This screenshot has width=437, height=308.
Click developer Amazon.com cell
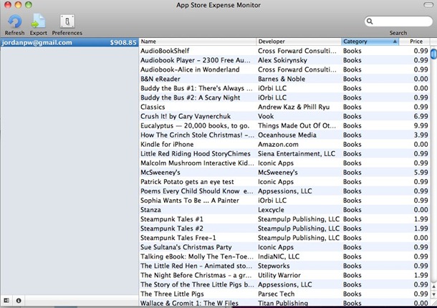278,145
